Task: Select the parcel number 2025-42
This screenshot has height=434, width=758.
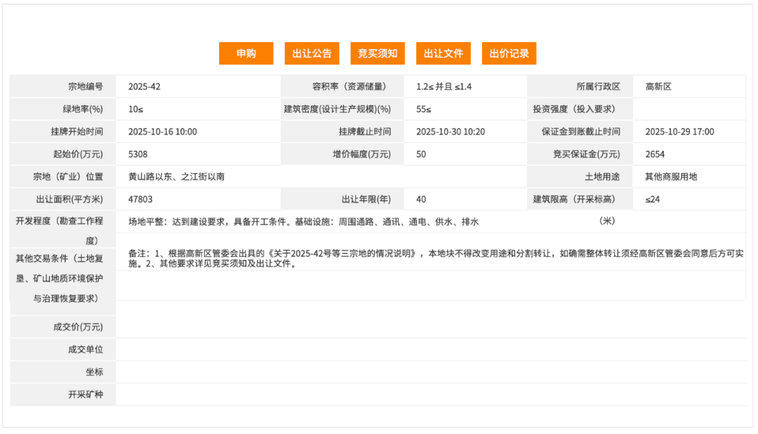Action: coord(144,86)
